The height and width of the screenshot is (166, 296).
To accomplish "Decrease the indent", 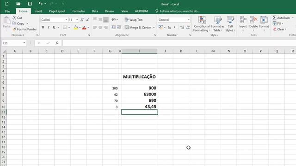I will 113,27.
